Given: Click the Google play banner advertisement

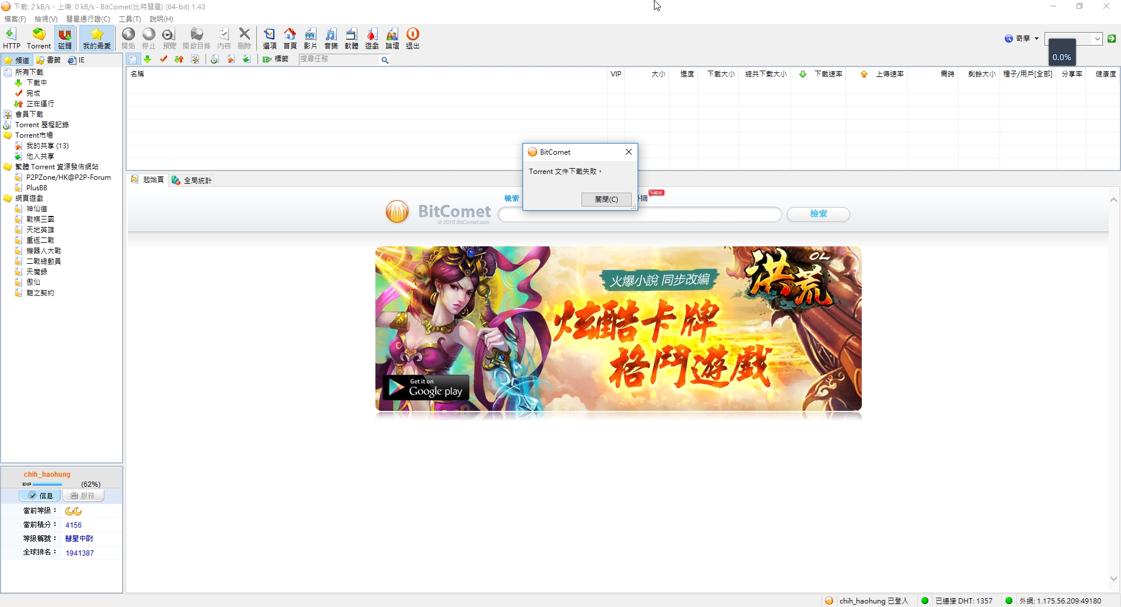Looking at the screenshot, I should coord(618,329).
